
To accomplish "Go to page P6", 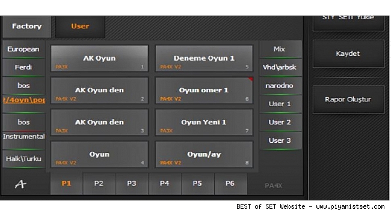I will coord(230,184).
